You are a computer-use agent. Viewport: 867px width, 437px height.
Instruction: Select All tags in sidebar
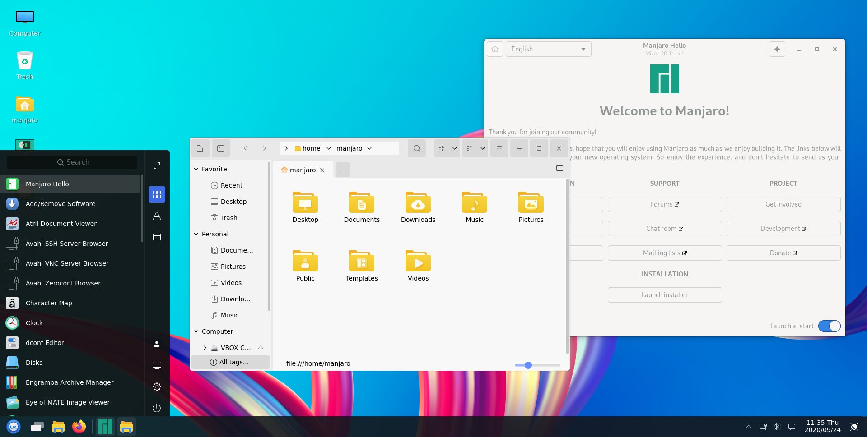tap(231, 362)
